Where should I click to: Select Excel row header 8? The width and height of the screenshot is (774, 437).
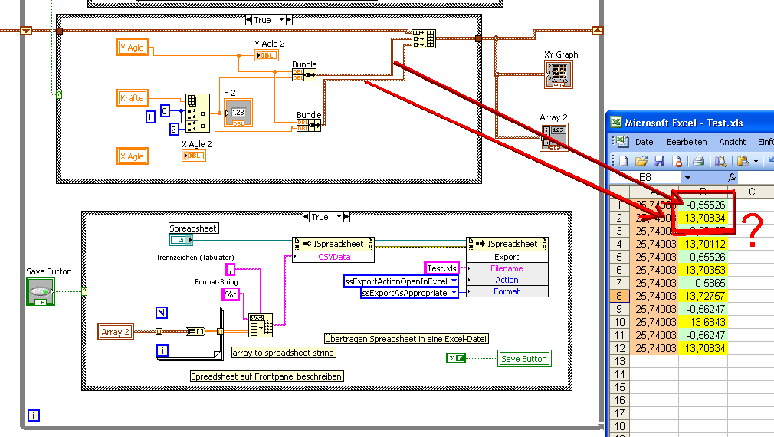pyautogui.click(x=619, y=296)
